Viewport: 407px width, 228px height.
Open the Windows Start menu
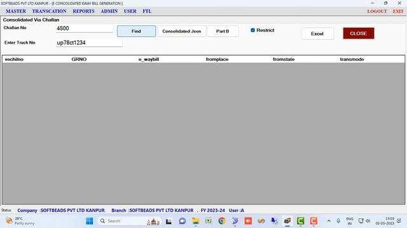click(x=90, y=221)
